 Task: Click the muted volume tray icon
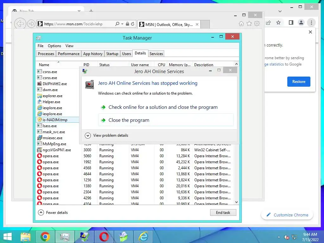click(287, 237)
